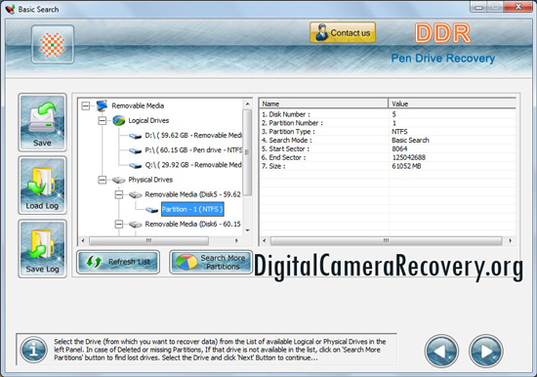Image resolution: width=537 pixels, height=377 pixels.
Task: Click details panel scroll right arrow
Action: coord(511,240)
